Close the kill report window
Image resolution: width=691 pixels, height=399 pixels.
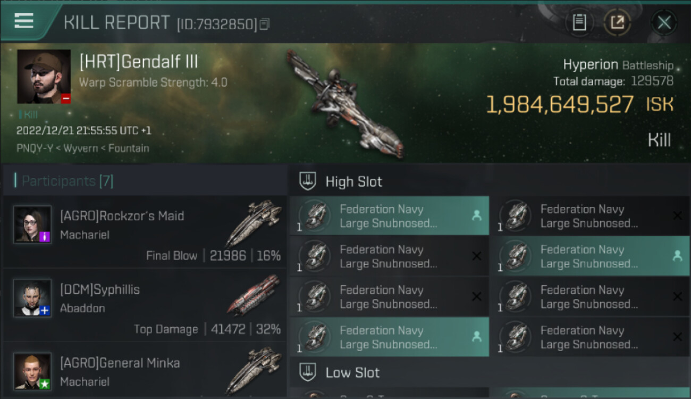(x=664, y=22)
